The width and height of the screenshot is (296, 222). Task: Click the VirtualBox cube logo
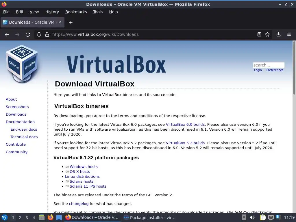[x=22, y=63]
